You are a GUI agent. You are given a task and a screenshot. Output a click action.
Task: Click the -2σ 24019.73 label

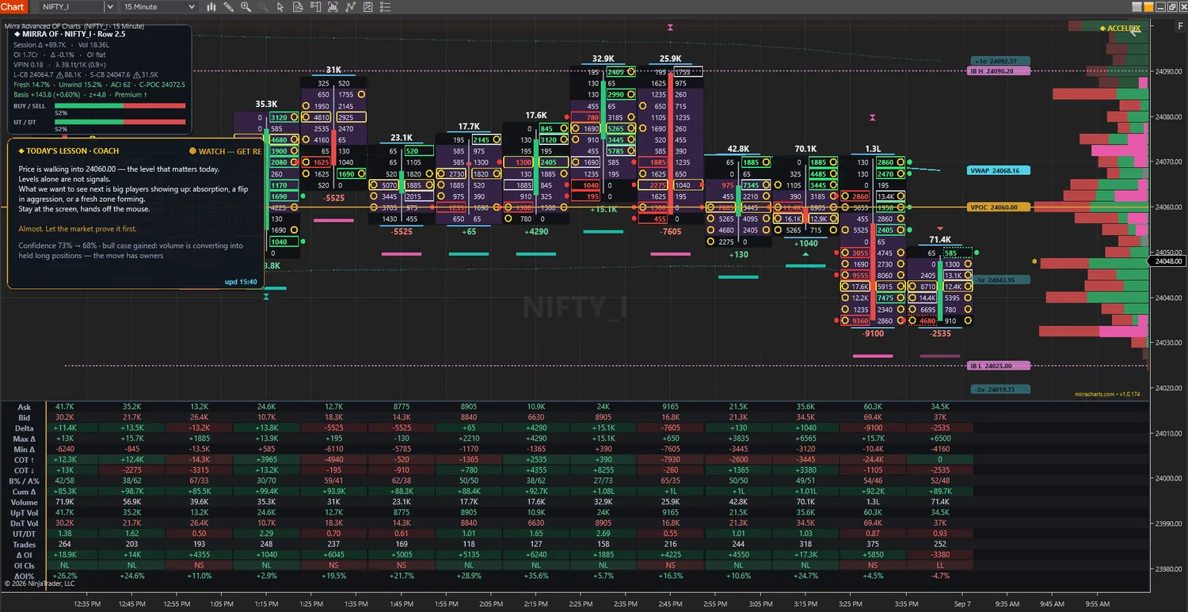pyautogui.click(x=999, y=390)
